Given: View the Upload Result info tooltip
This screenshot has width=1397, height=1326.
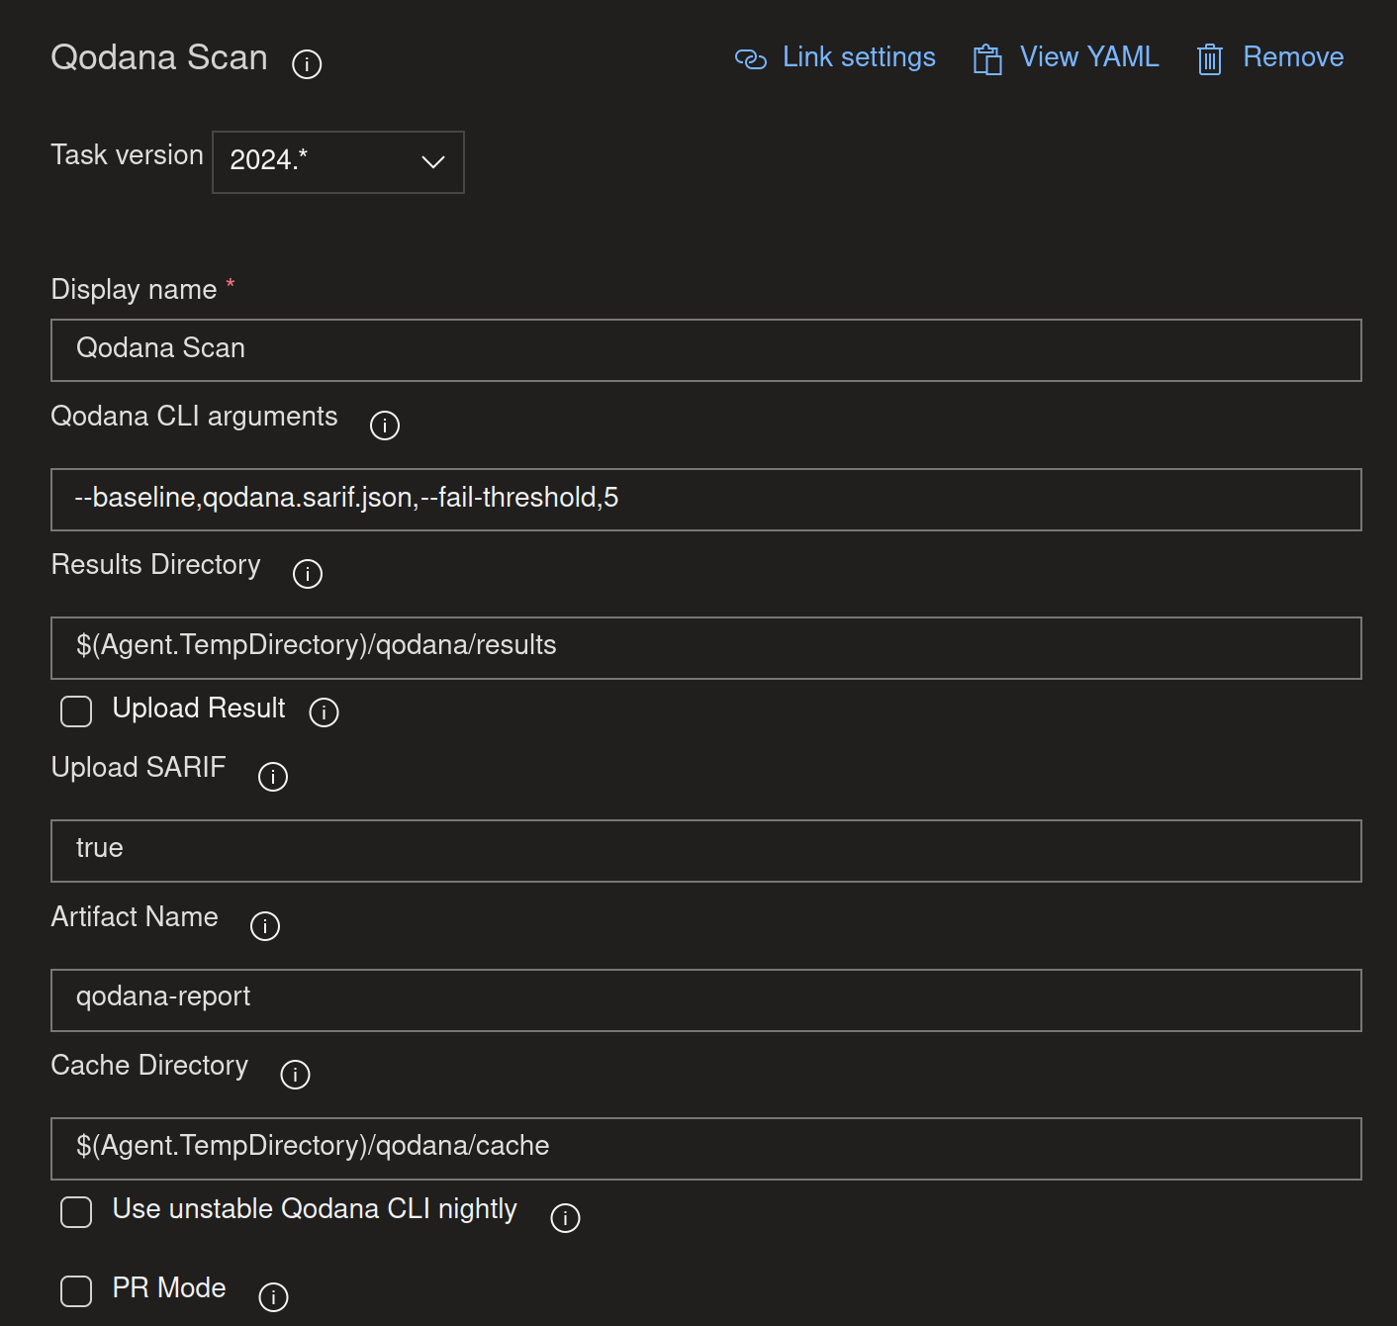Looking at the screenshot, I should pyautogui.click(x=324, y=711).
